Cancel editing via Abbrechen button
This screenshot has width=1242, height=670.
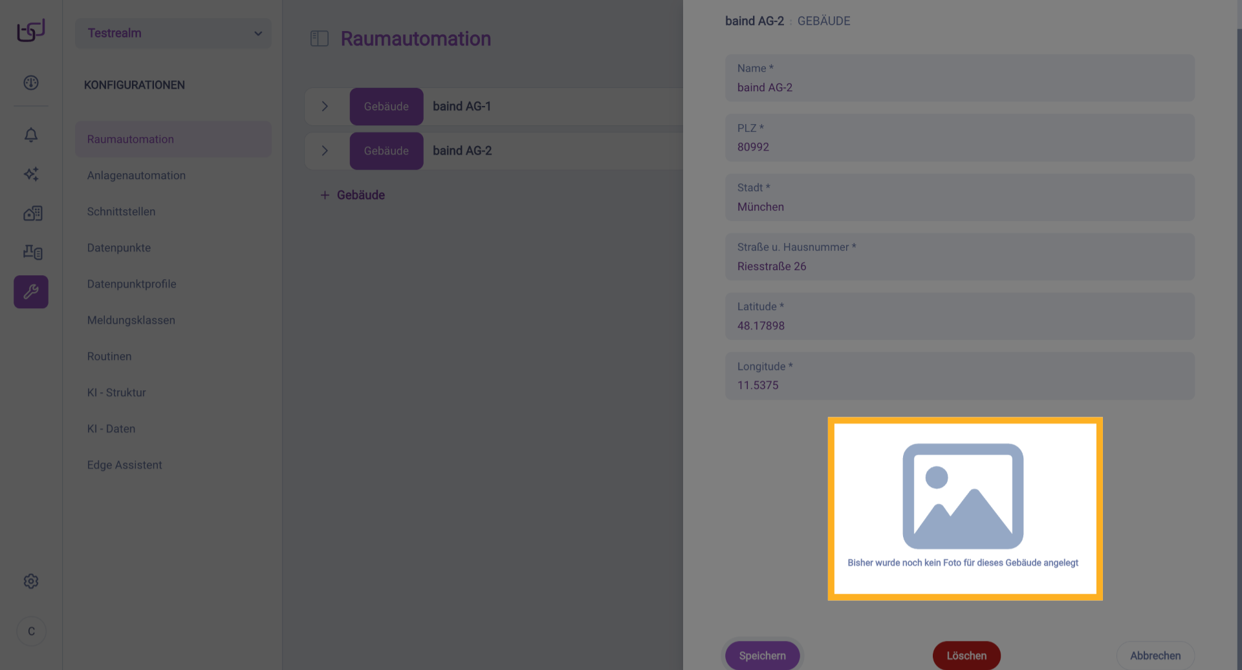1155,655
